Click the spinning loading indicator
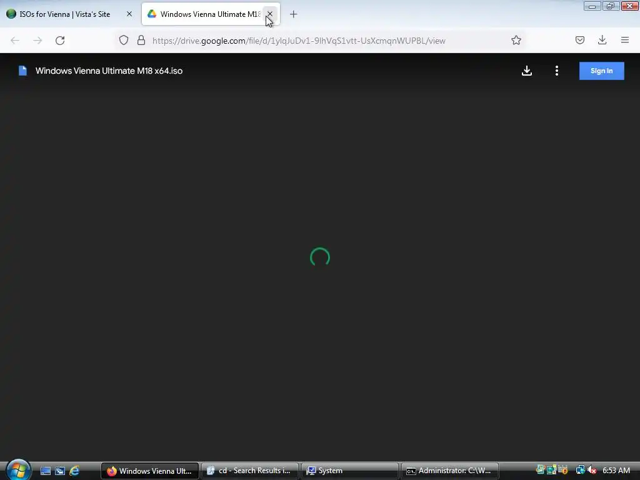 point(319,257)
